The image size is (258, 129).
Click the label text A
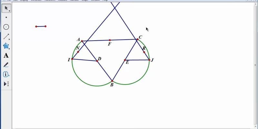point(78,40)
